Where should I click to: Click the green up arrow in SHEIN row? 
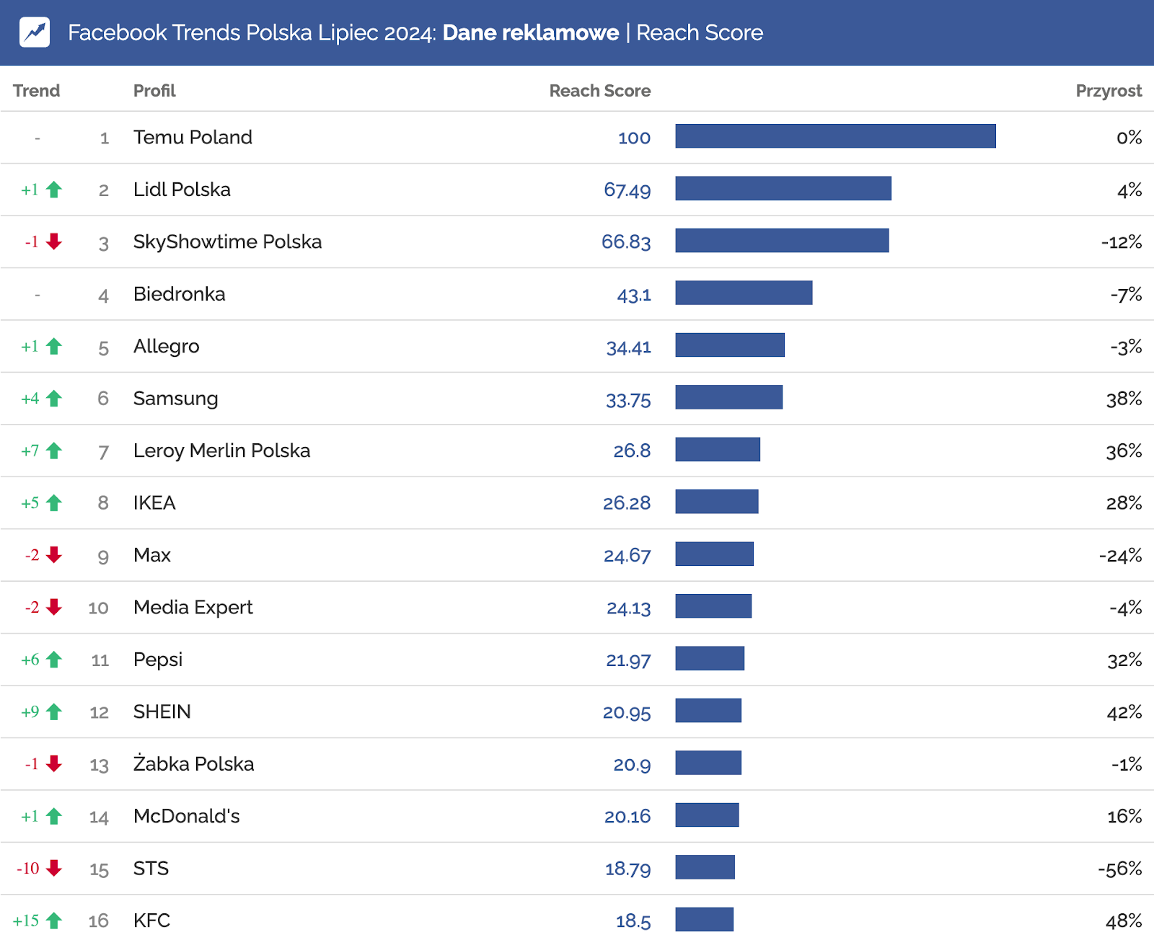coord(54,712)
